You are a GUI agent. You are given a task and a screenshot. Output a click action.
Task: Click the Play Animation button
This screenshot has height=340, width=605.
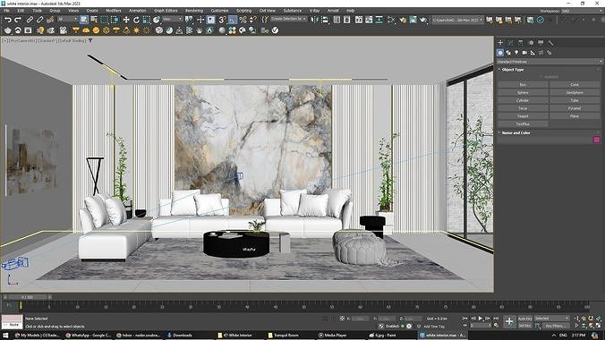pyautogui.click(x=481, y=319)
